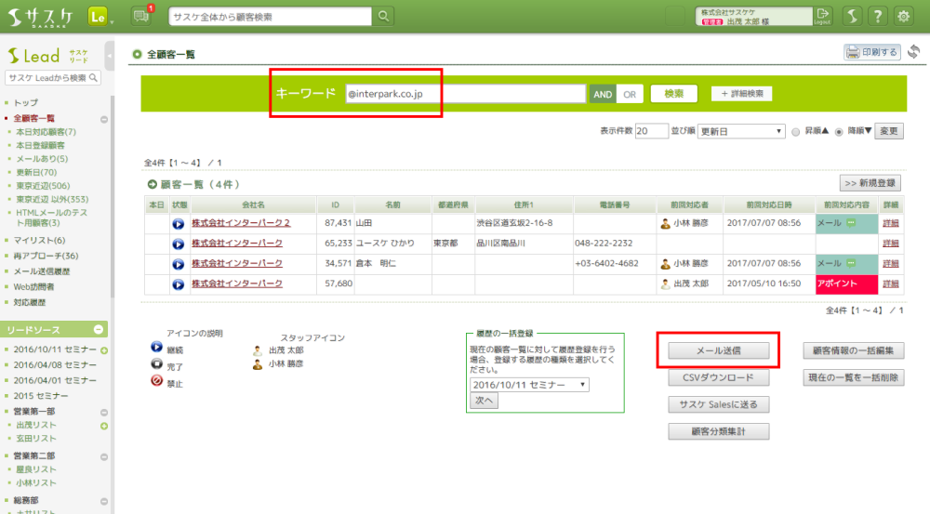Click the keyword input containing @interpark.co.jp
Image resolution: width=930 pixels, height=514 pixels.
463,94
